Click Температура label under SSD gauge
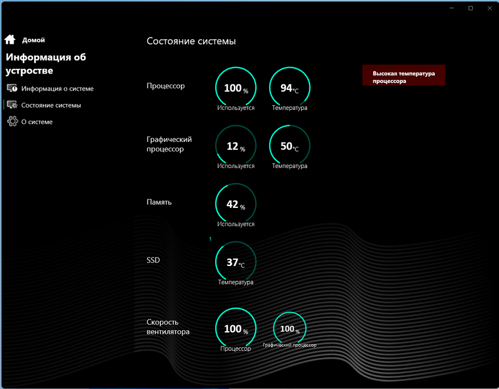 236,282
